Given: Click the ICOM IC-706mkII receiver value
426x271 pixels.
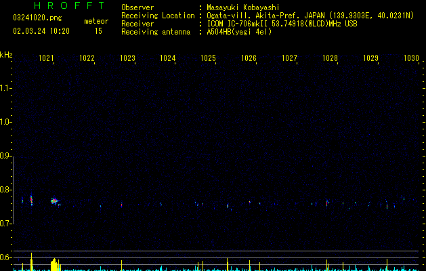Looking at the screenshot, I should (282, 24).
